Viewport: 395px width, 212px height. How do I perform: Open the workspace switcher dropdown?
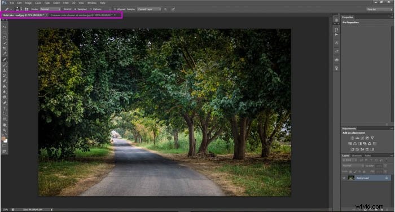point(379,10)
